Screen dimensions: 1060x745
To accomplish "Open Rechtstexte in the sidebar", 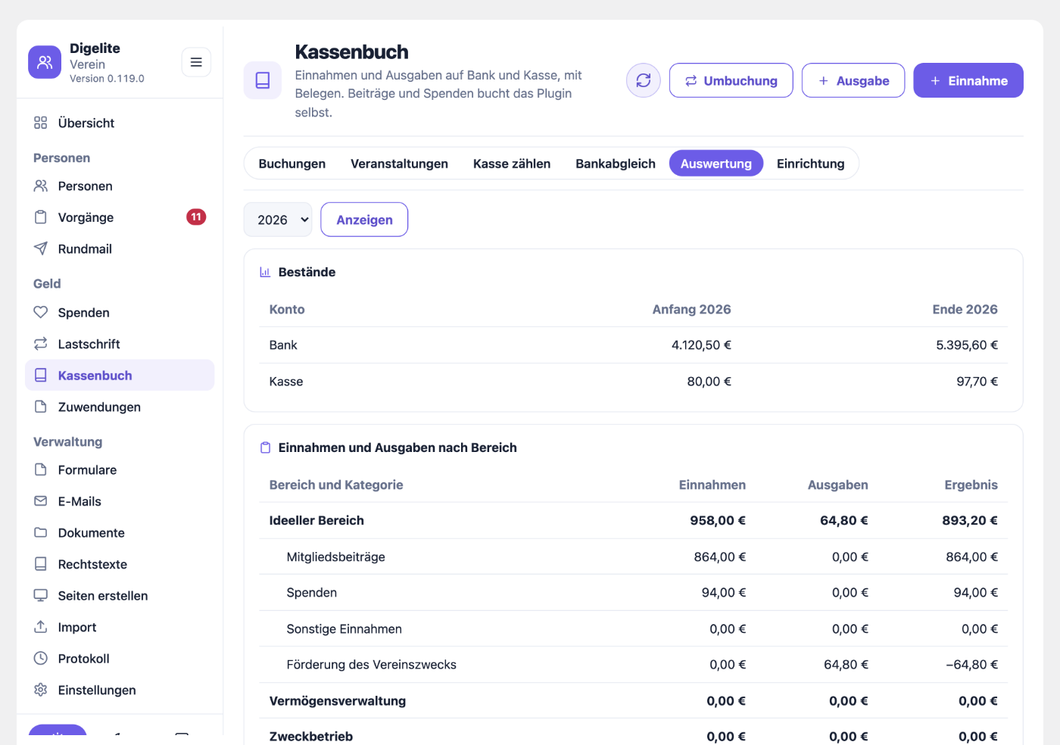I will point(120,564).
